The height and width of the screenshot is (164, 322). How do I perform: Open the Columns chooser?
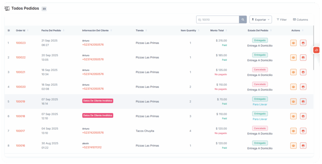pyautogui.click(x=300, y=19)
